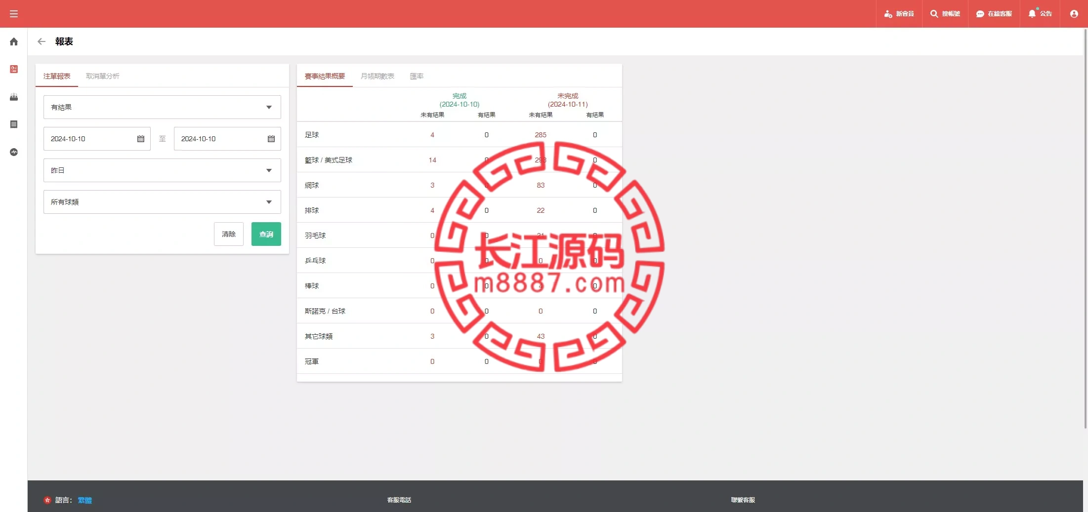
Task: Switch to the 取消單分析 tab
Action: [x=103, y=76]
